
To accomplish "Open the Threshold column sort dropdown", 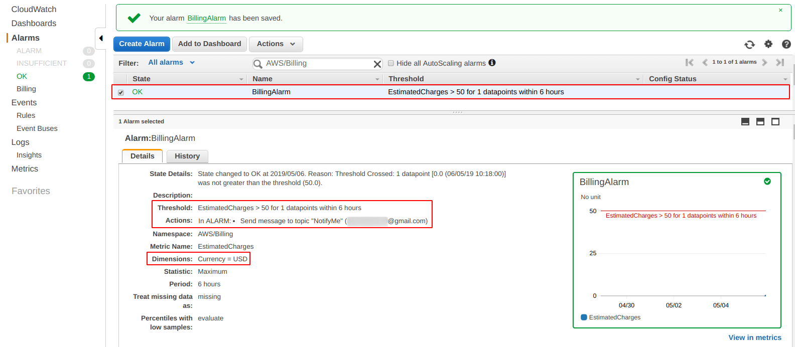I will coord(638,79).
